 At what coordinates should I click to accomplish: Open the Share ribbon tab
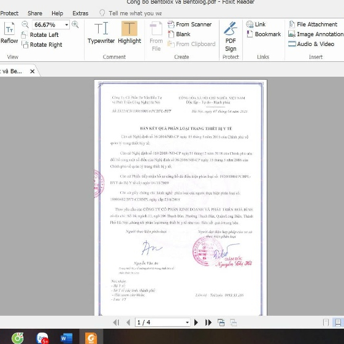[35, 13]
